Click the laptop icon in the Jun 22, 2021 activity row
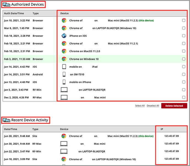Screen dimensions: 190x166 pos(64,151)
